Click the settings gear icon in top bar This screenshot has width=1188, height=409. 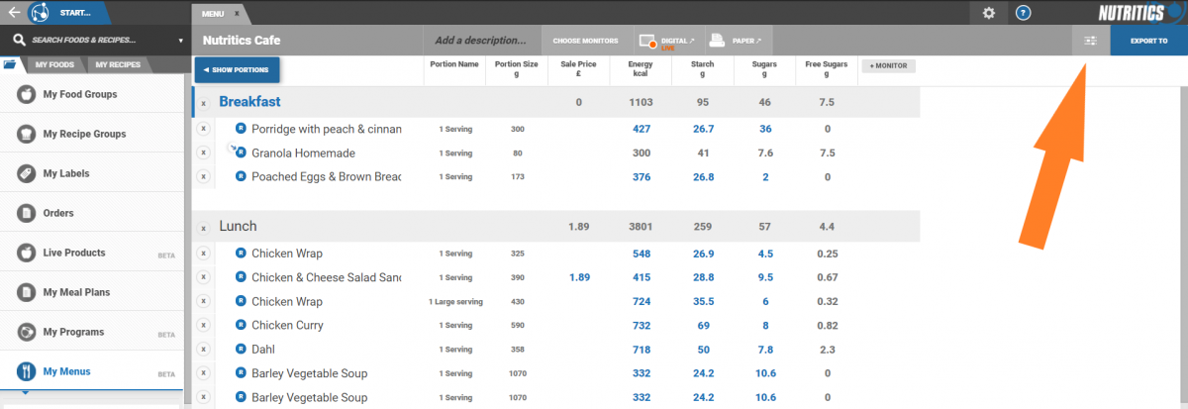tap(988, 13)
